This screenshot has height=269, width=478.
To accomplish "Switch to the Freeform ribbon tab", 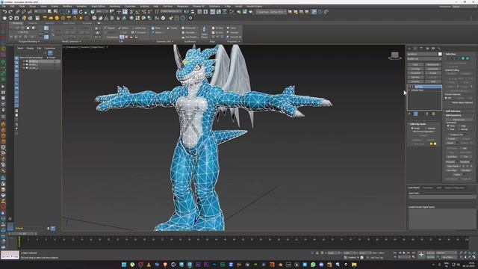I will pyautogui.click(x=33, y=23).
